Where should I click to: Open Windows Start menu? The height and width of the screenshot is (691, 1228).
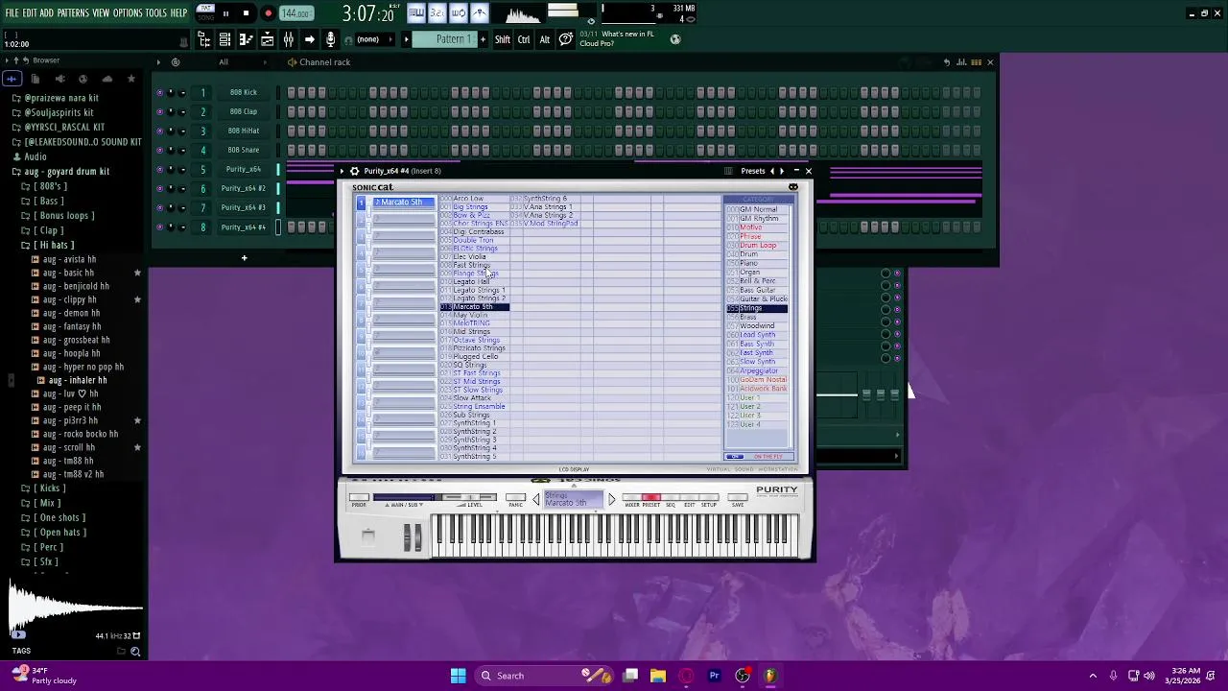click(x=458, y=676)
